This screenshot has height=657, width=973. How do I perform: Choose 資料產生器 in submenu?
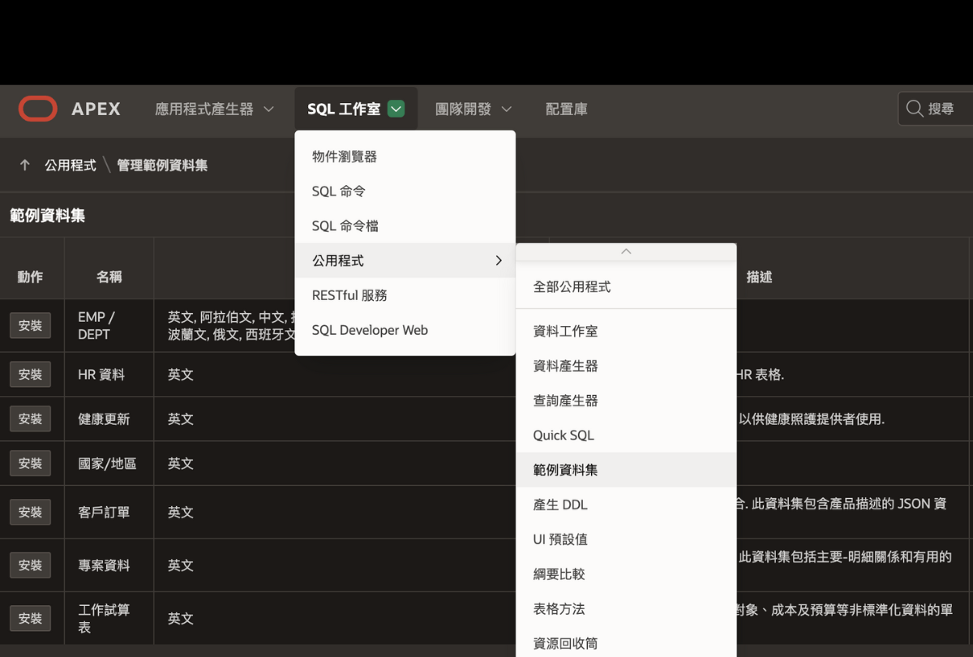[626, 366]
